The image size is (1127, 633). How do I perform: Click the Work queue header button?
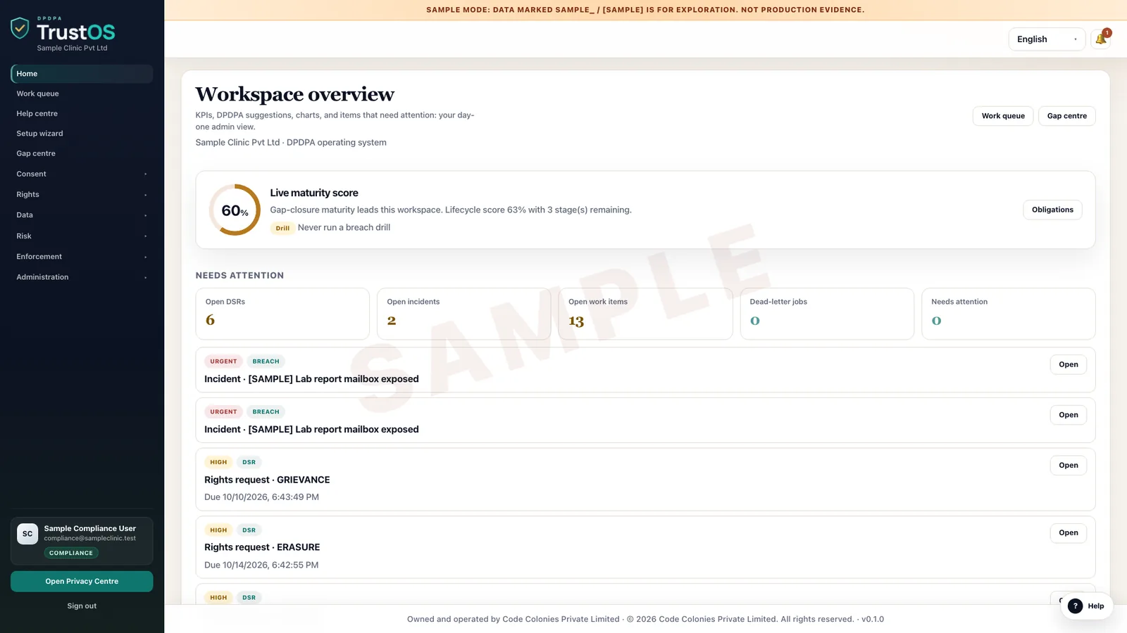[1003, 116]
